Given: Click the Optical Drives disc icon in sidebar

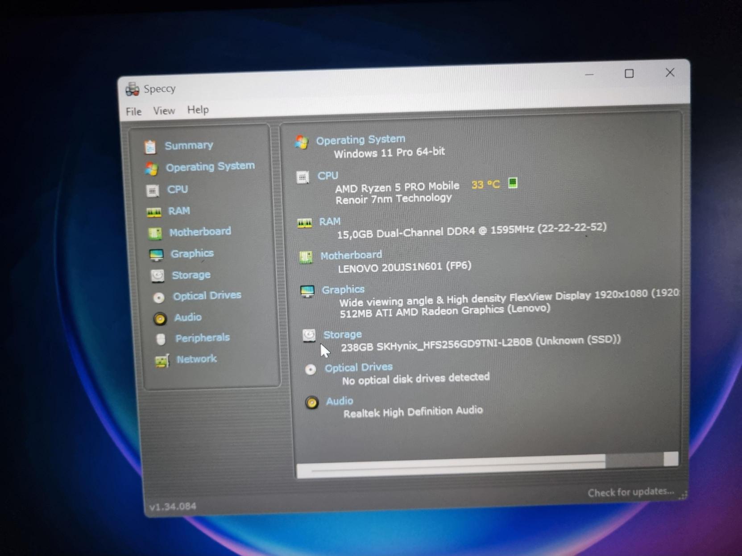Looking at the screenshot, I should [x=159, y=297].
